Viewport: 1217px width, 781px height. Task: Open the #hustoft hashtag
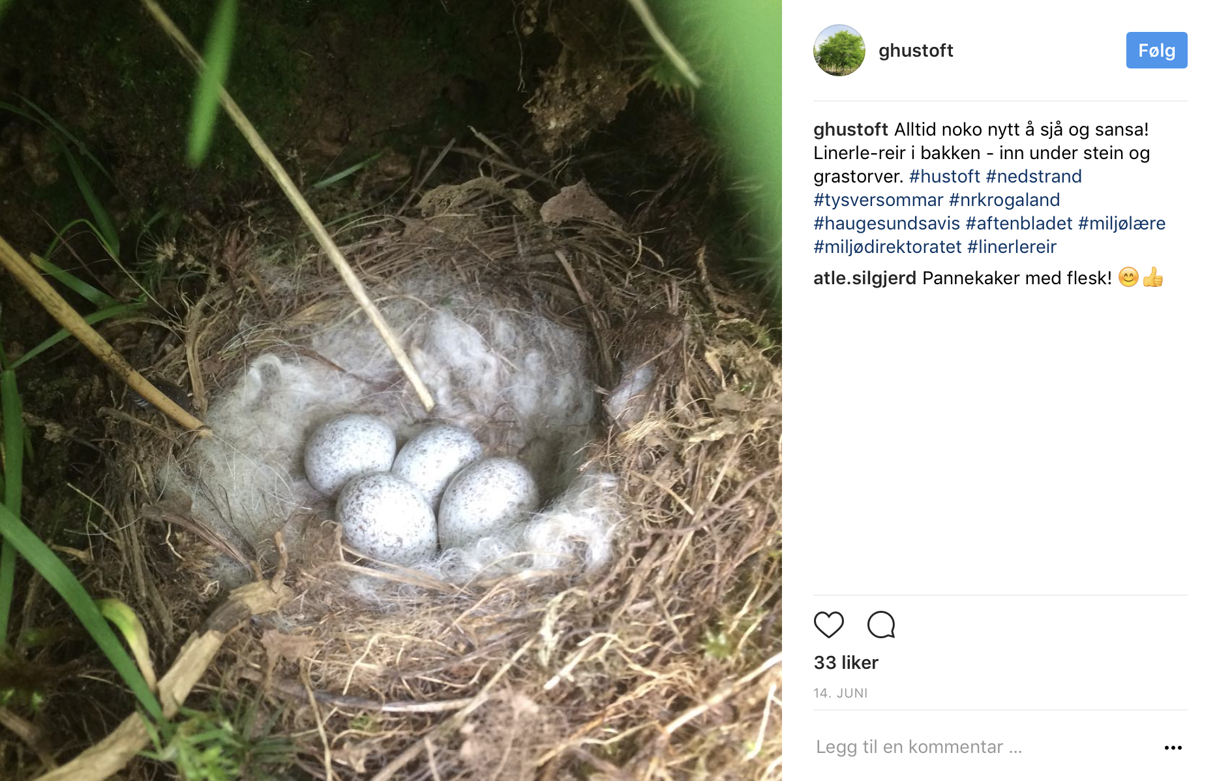[944, 176]
